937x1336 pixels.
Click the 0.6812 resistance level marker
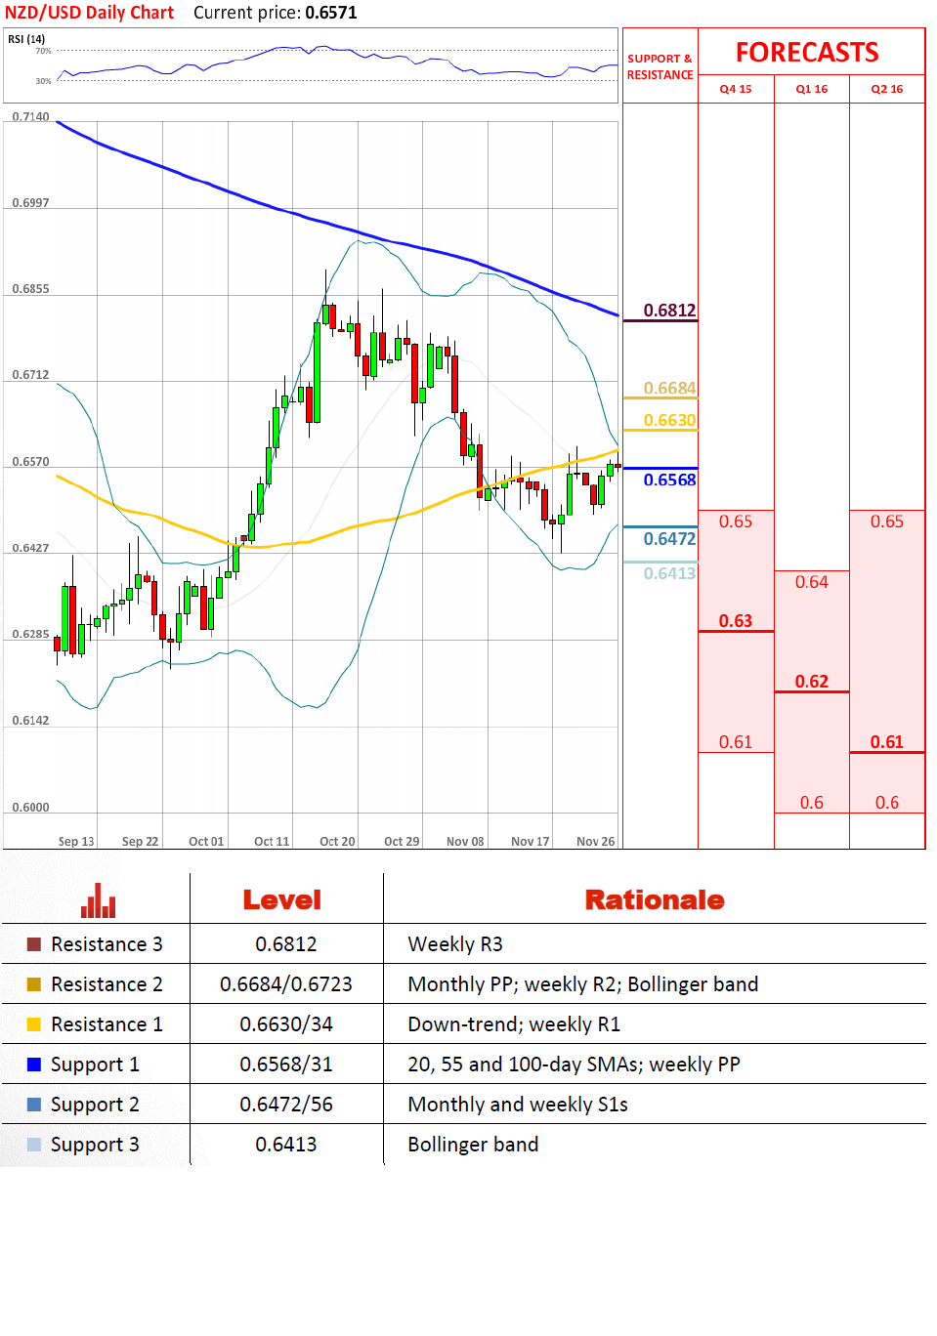(669, 311)
